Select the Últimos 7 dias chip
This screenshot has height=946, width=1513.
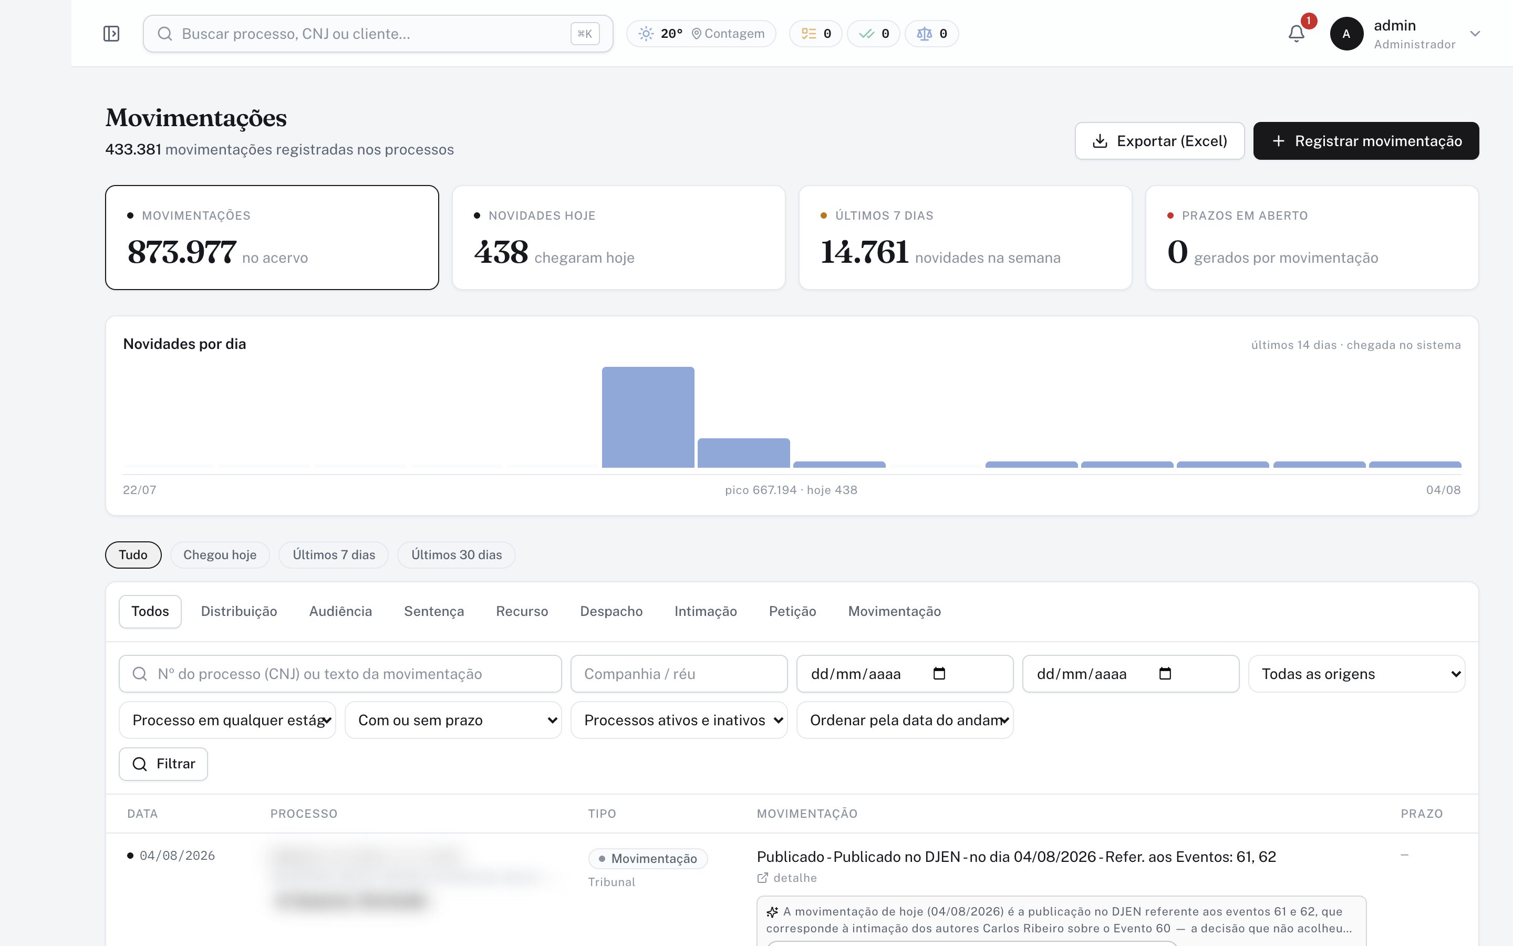click(x=334, y=555)
